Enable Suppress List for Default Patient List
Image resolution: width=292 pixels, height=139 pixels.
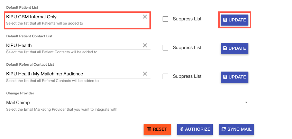tap(165, 19)
